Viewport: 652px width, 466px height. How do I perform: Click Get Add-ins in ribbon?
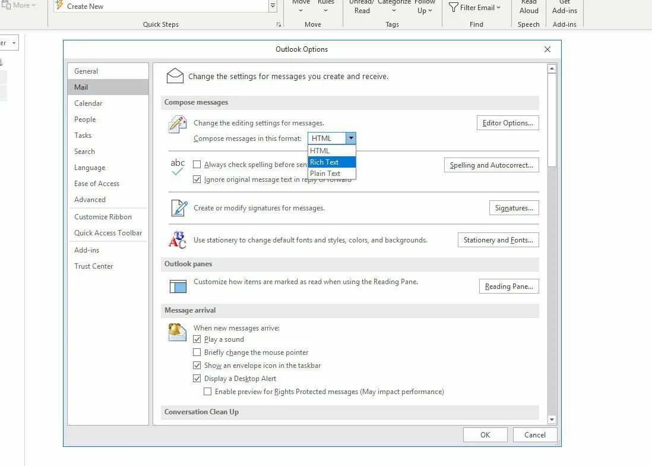pos(565,8)
